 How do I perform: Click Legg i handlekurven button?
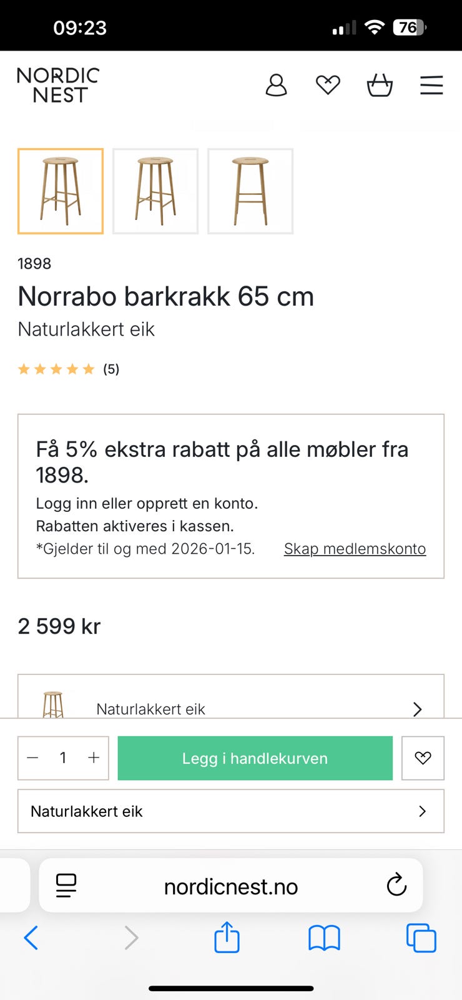tap(255, 758)
